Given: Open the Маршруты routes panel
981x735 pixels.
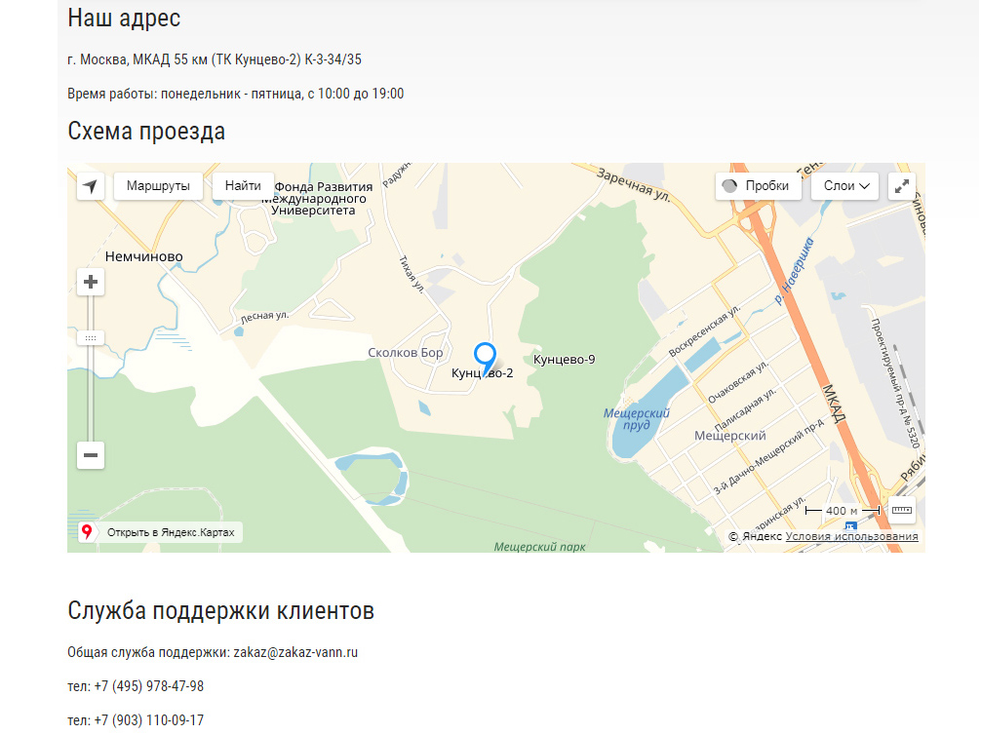Looking at the screenshot, I should coord(158,186).
